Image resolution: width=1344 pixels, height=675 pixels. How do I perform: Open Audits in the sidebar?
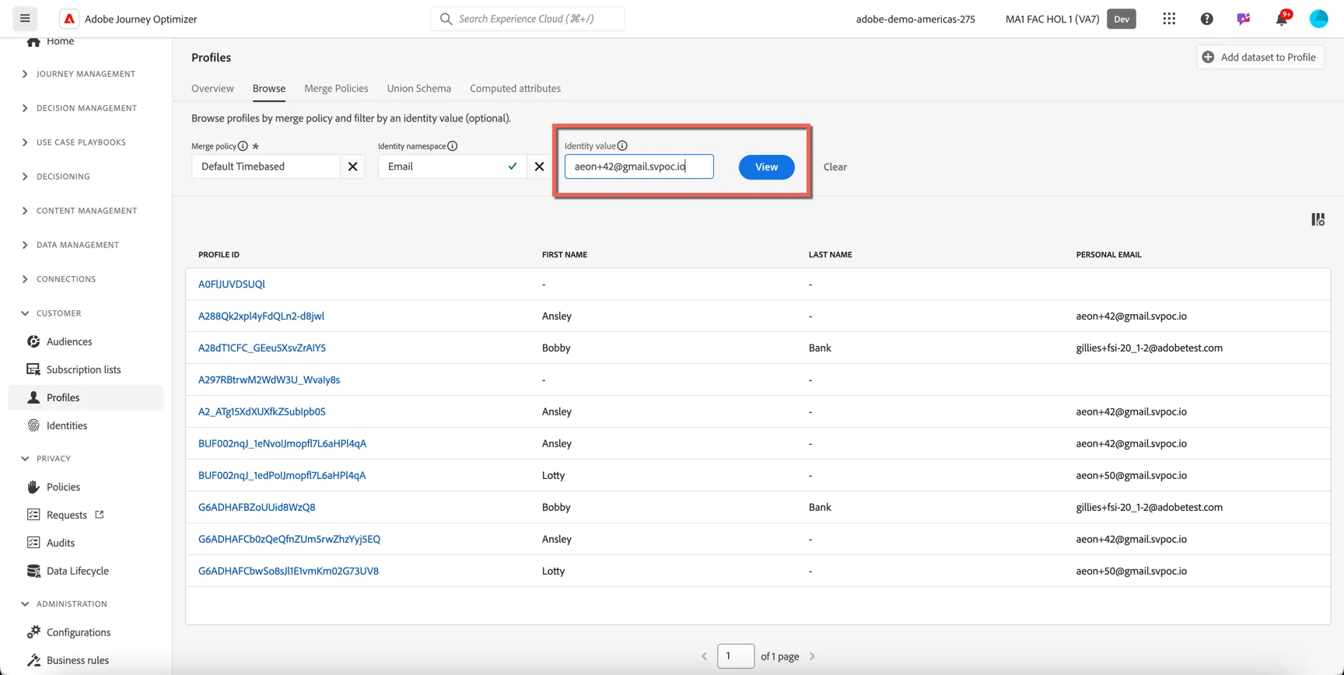point(61,543)
